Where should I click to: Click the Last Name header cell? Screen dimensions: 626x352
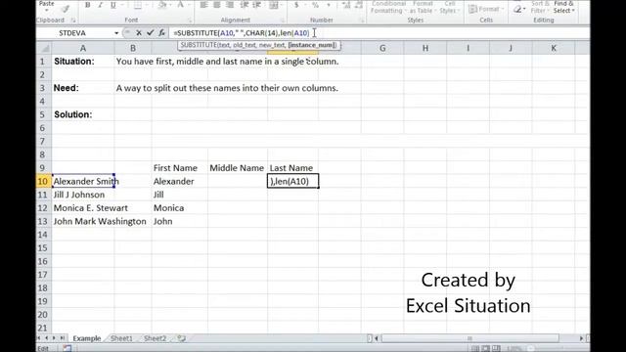(292, 168)
